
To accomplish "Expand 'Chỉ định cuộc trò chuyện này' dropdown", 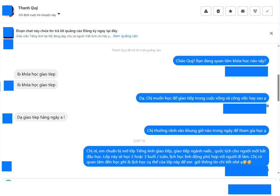I will 59,14.
